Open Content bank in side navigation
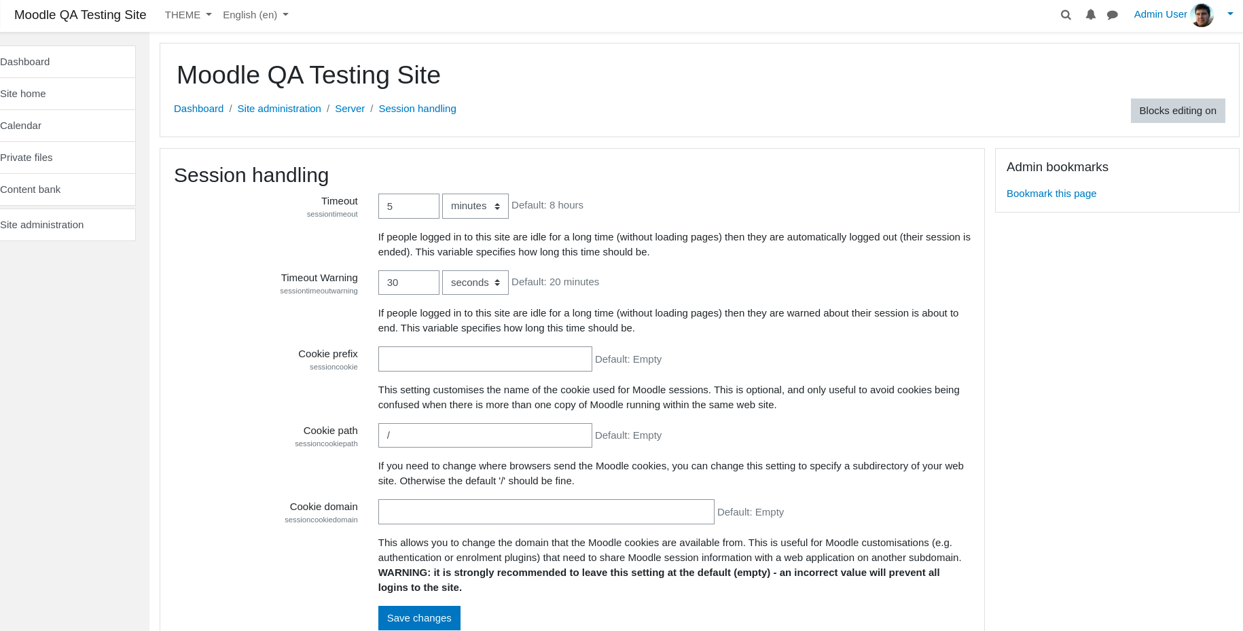 click(67, 190)
